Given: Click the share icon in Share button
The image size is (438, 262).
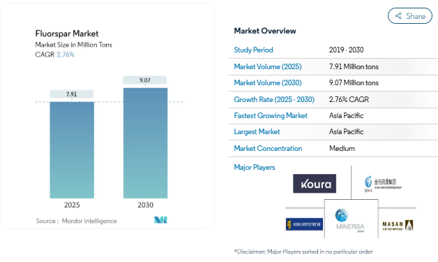Looking at the screenshot, I should pyautogui.click(x=398, y=16).
